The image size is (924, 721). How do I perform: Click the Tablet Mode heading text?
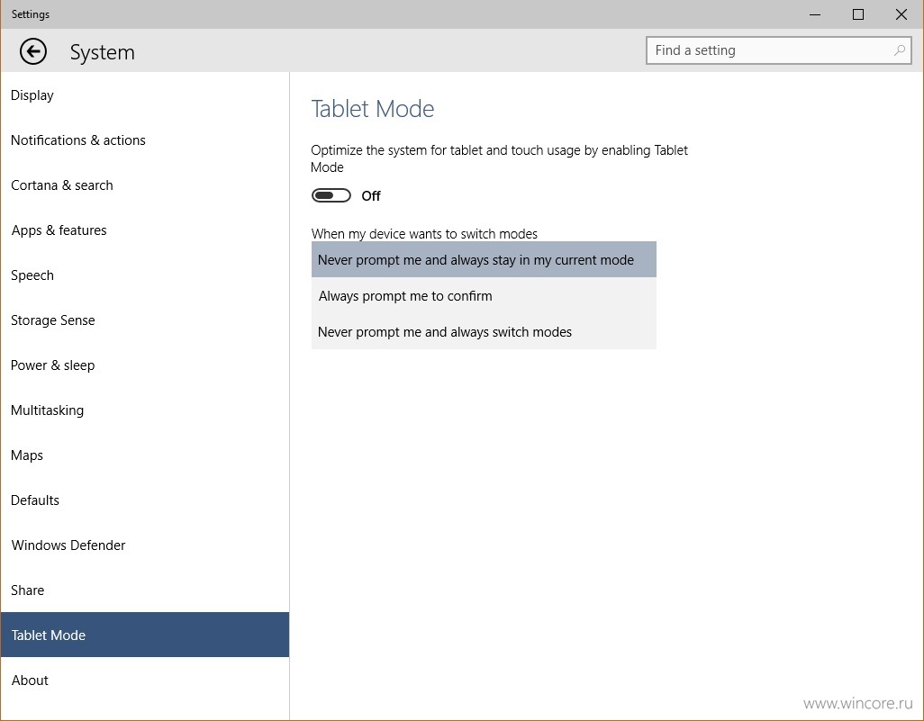click(x=373, y=109)
